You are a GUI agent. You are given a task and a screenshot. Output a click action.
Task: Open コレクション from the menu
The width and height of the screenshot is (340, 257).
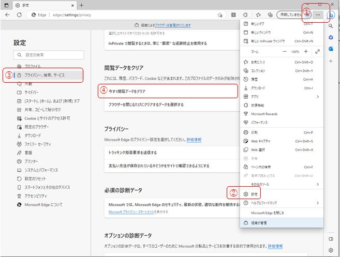coord(282,71)
